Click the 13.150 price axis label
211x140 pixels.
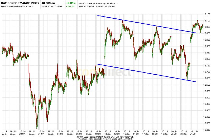207,14
